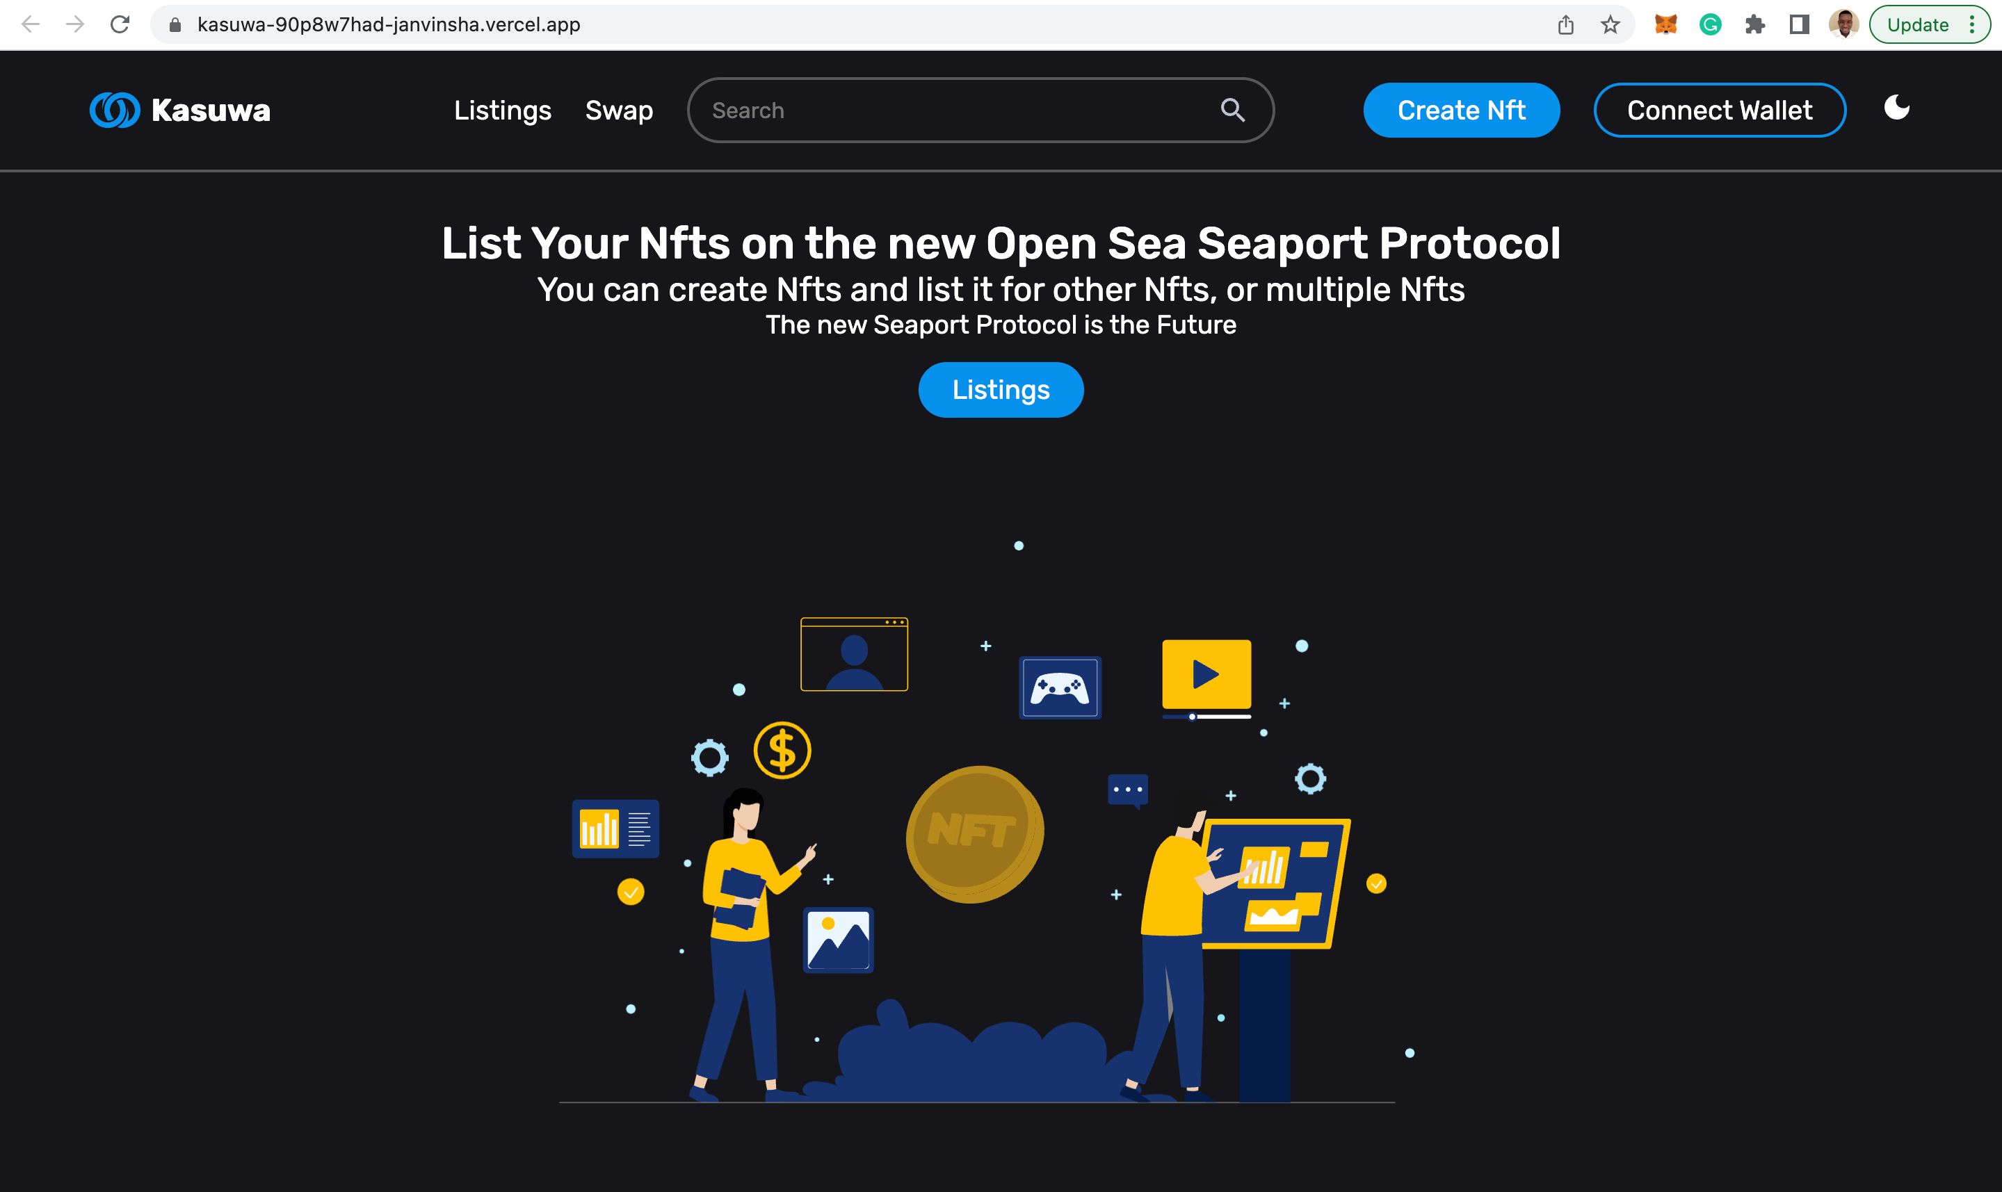Click the search input field
Screen dimensions: 2002x1192
coord(981,109)
